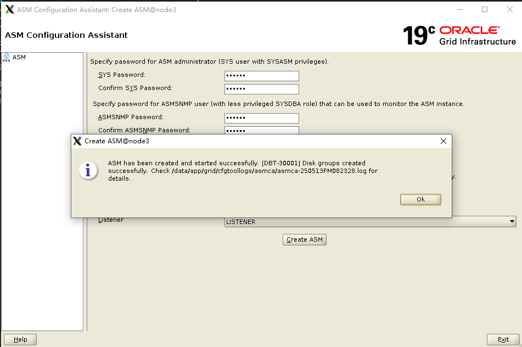Click the SYS Password field
The width and height of the screenshot is (522, 347).
(x=262, y=76)
